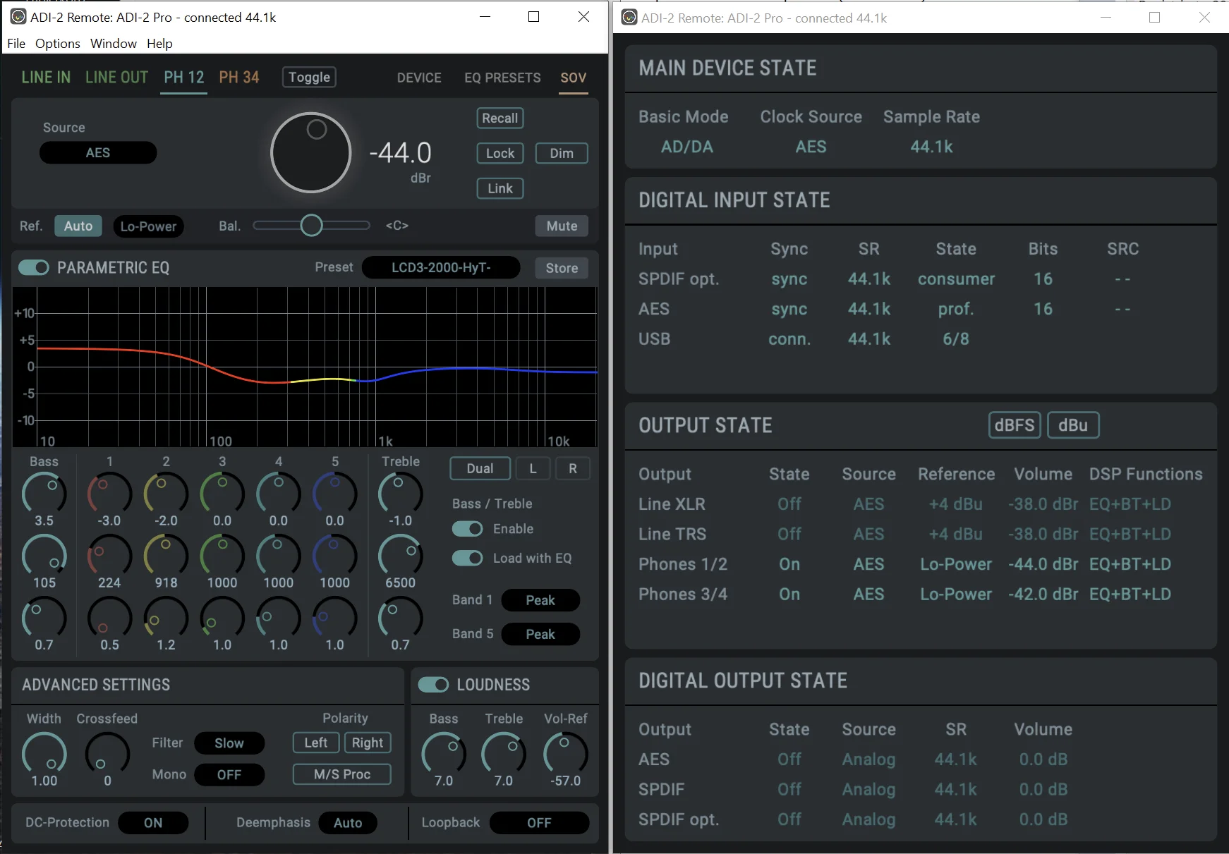The width and height of the screenshot is (1229, 854).
Task: Click the Width knob showing 1.00
Action: tap(44, 753)
